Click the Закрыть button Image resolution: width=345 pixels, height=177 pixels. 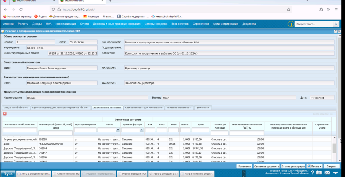332,166
